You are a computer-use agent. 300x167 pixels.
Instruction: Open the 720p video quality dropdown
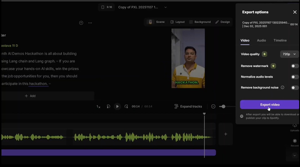coord(289,54)
